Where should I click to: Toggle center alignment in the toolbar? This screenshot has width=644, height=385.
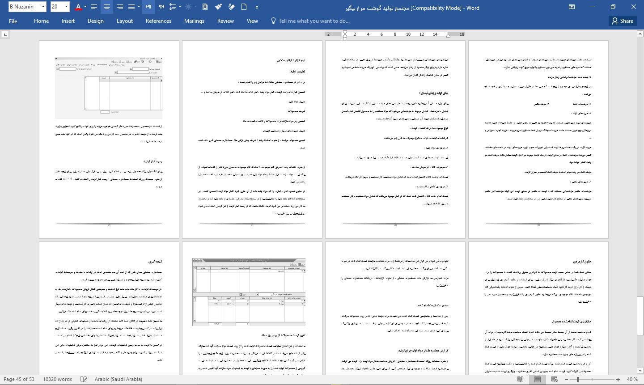106,7
